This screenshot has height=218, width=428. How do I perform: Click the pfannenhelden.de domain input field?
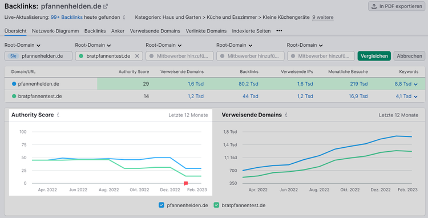(x=38, y=56)
